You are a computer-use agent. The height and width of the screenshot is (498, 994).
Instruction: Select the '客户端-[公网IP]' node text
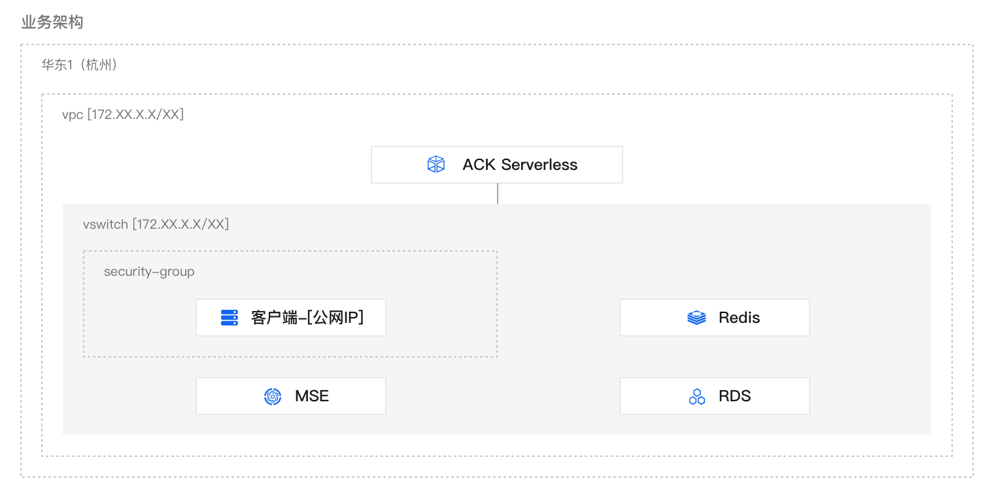pos(307,318)
